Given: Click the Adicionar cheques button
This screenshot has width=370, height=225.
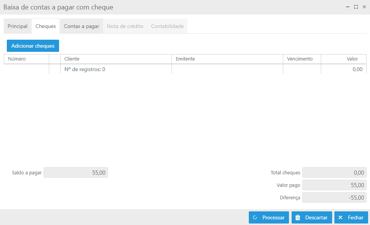Looking at the screenshot, I should [33, 46].
